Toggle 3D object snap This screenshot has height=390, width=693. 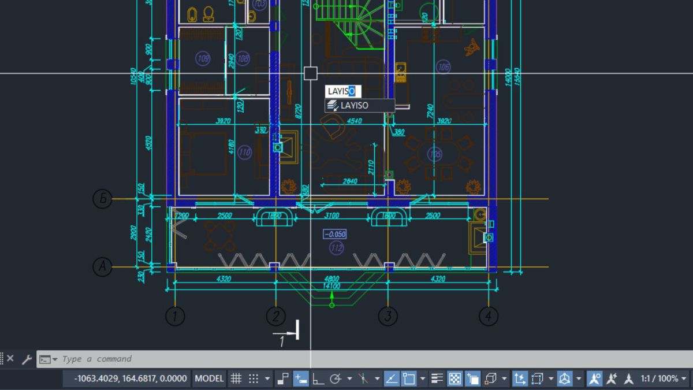pyautogui.click(x=491, y=378)
